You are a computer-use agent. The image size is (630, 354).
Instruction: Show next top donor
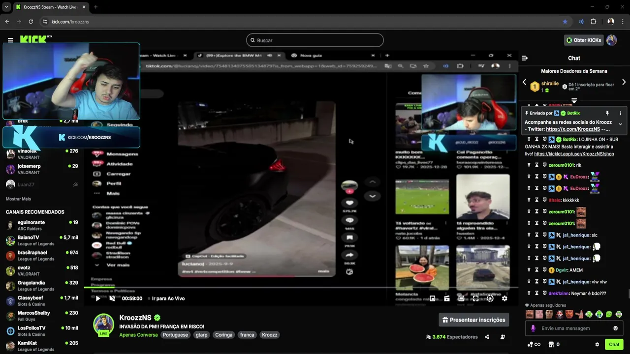tap(624, 82)
